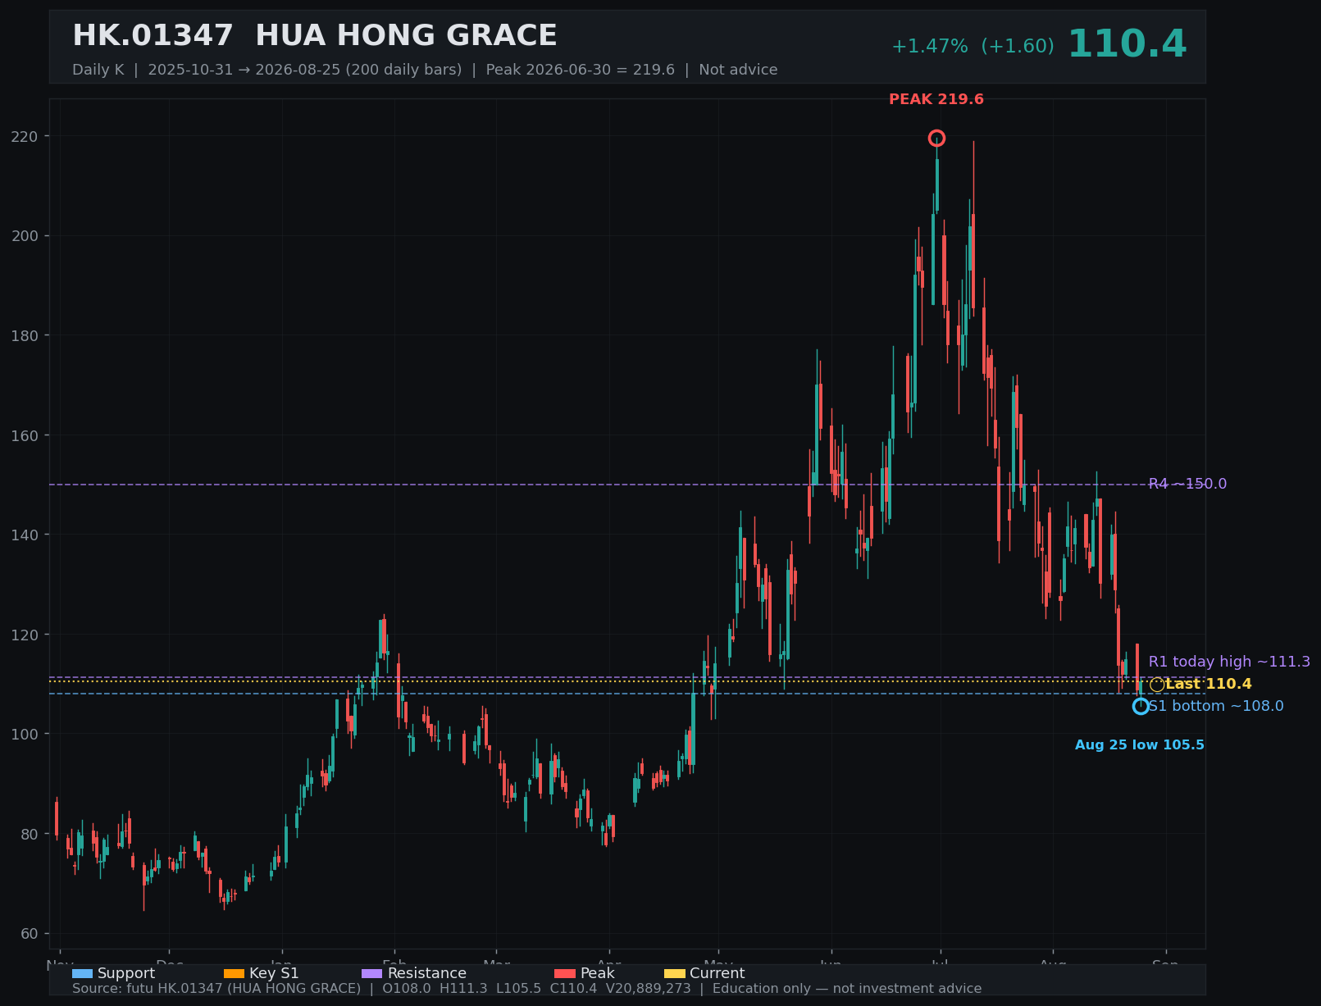
Task: Click the orange Key S1 legend swatch
Action: coord(234,974)
